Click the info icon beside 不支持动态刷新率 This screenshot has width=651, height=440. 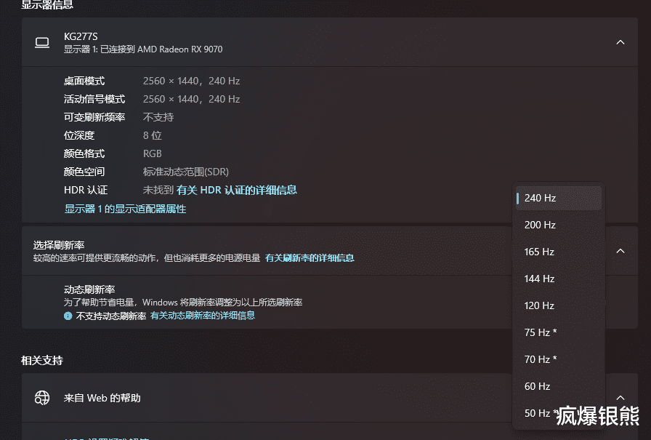point(68,316)
